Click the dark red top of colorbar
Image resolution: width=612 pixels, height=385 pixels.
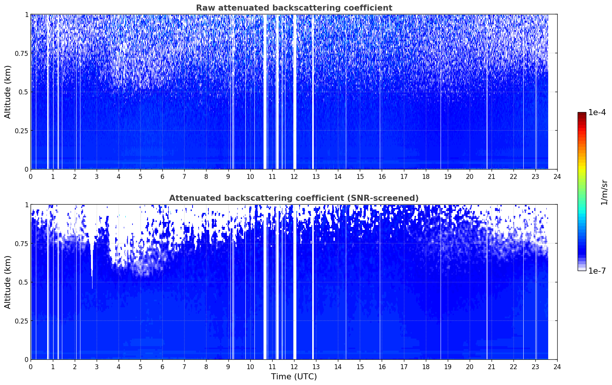point(581,114)
